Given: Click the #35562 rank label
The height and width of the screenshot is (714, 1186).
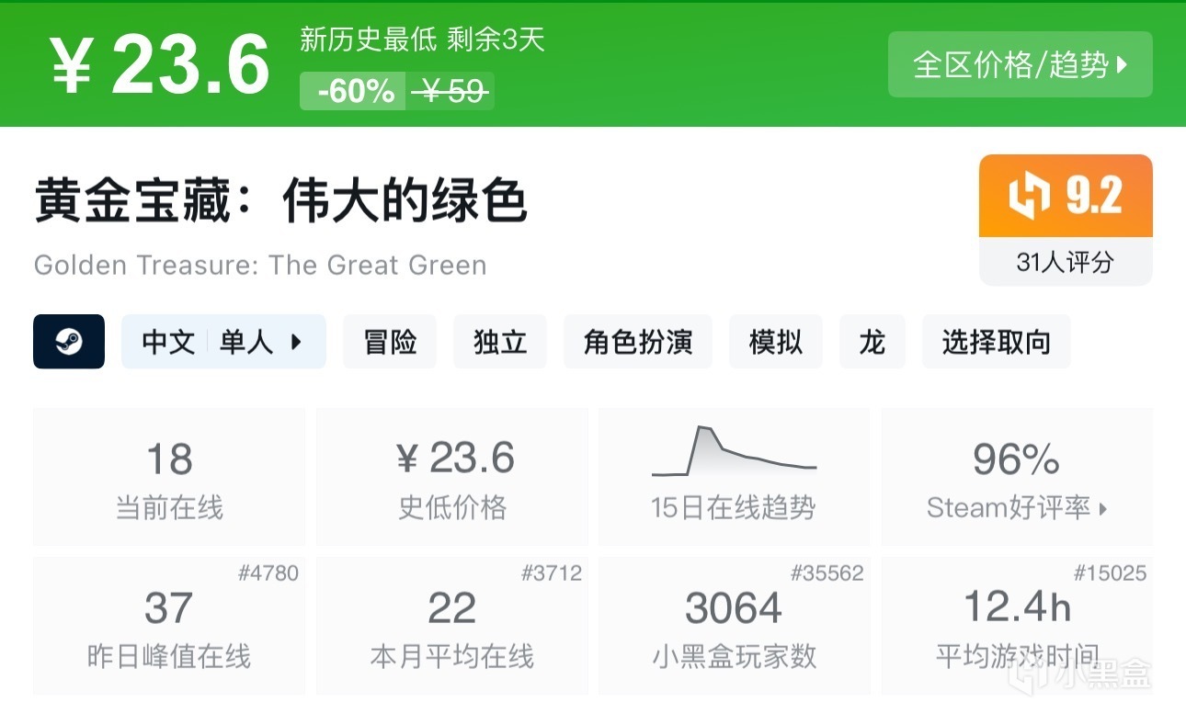Looking at the screenshot, I should [x=827, y=573].
